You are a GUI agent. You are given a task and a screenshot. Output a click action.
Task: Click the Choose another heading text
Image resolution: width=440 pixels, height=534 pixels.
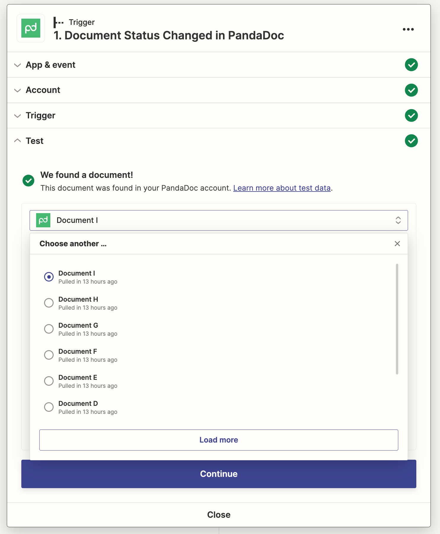click(73, 244)
